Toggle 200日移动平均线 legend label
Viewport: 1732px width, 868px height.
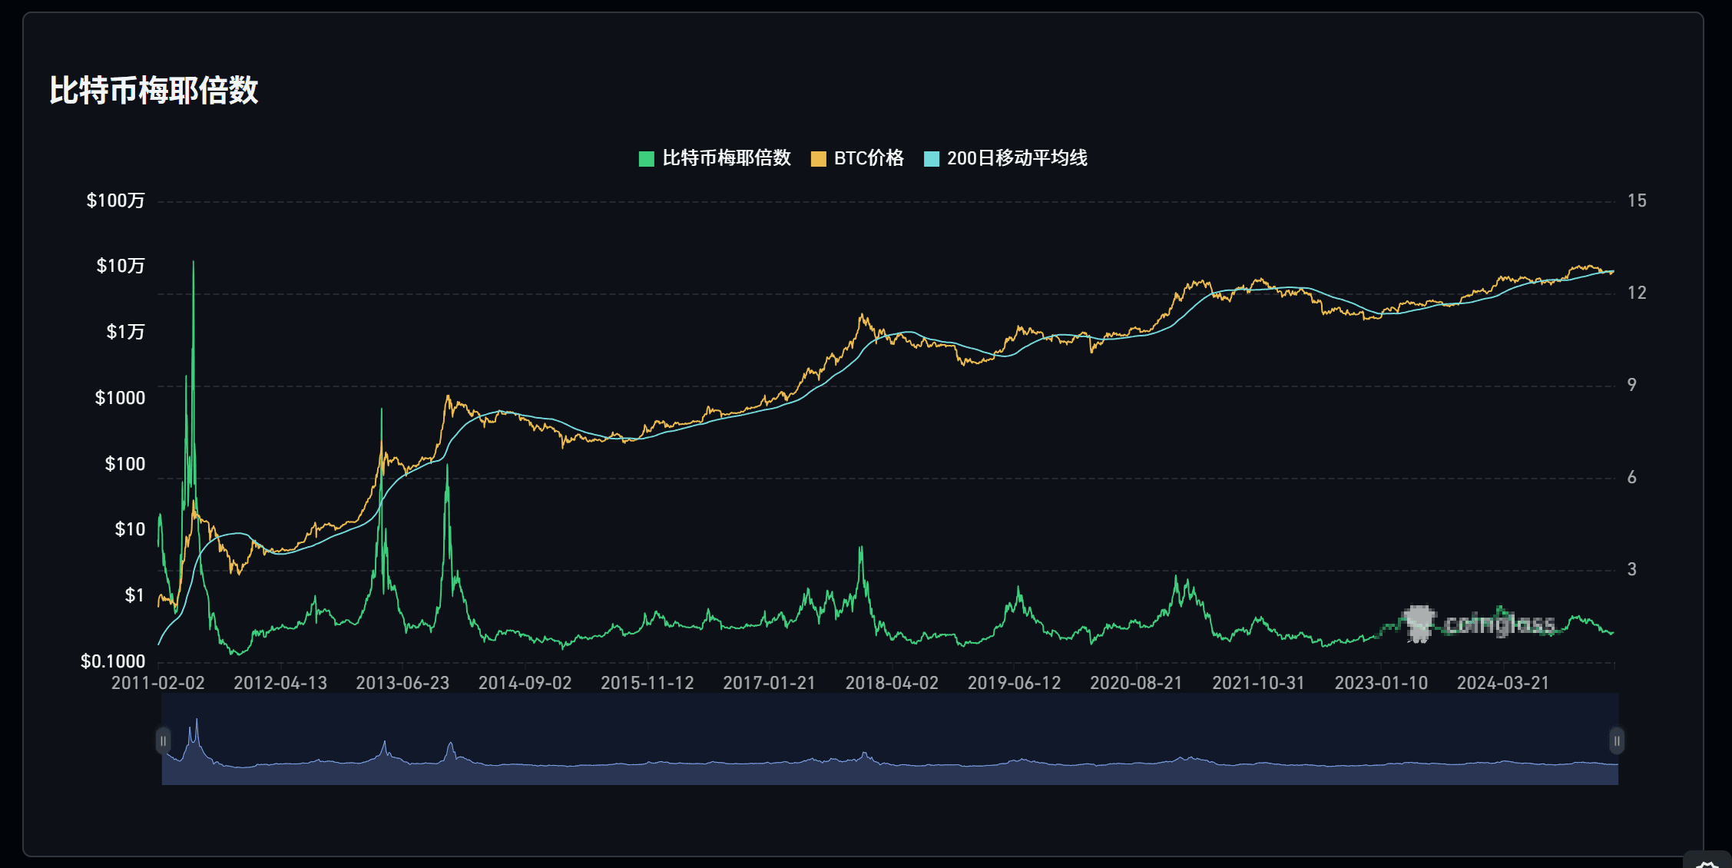(x=1016, y=158)
